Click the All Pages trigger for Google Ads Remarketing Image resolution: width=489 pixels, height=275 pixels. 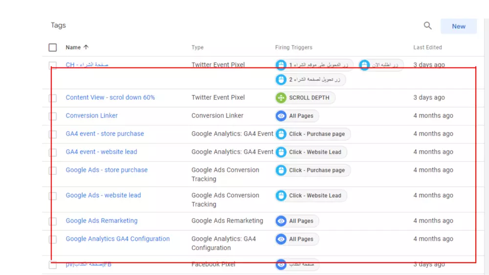297,221
